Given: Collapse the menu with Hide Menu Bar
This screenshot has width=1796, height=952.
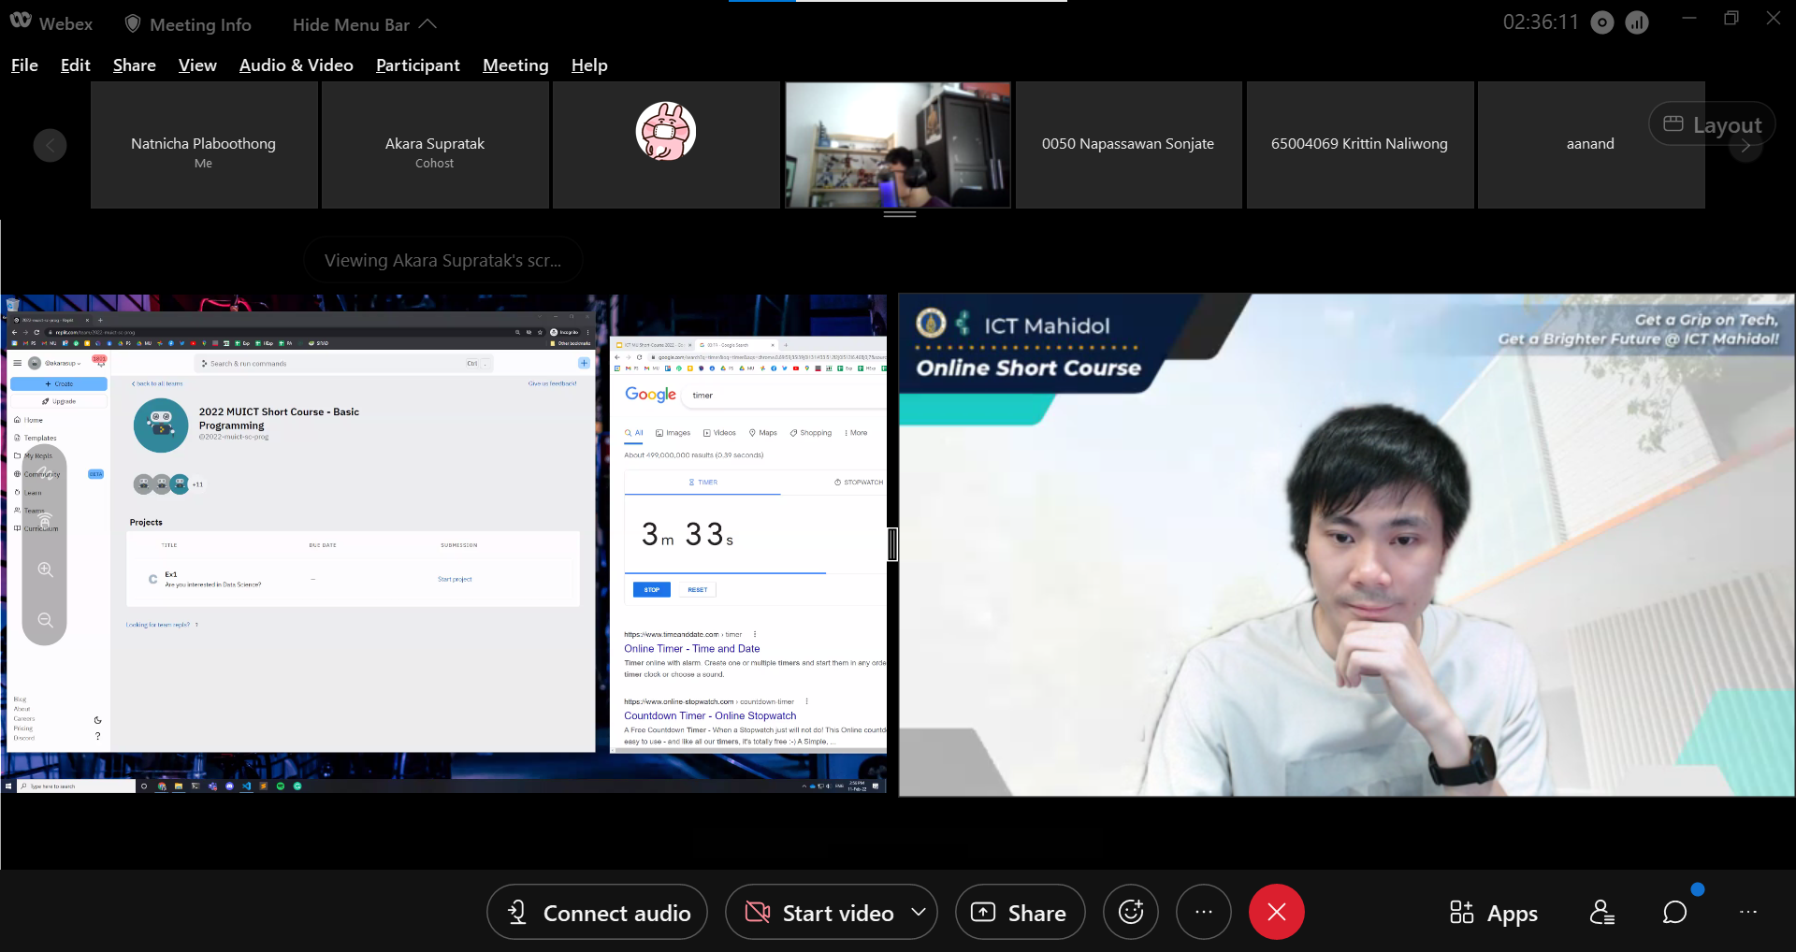Looking at the screenshot, I should click(x=364, y=24).
